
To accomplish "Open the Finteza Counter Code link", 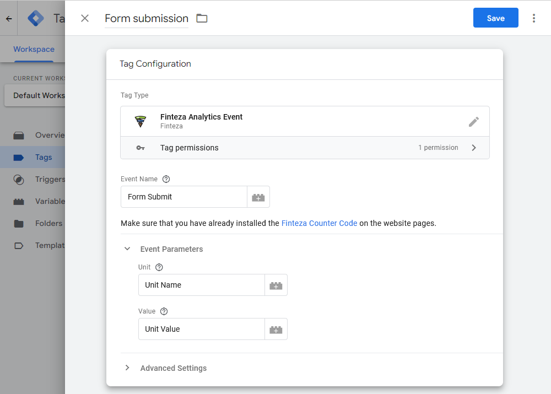I will (x=319, y=223).
